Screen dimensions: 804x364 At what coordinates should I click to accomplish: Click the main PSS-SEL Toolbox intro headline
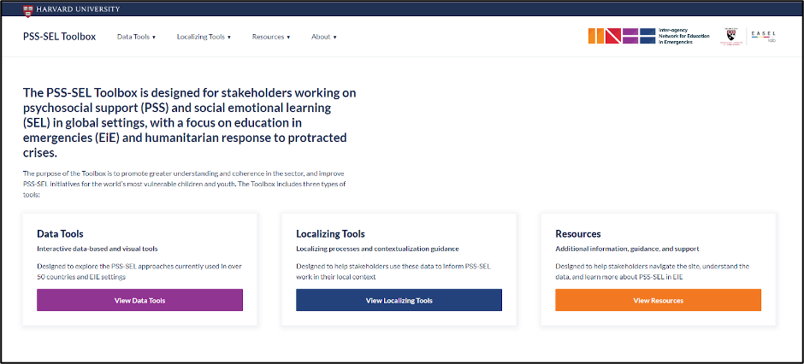tap(190, 123)
